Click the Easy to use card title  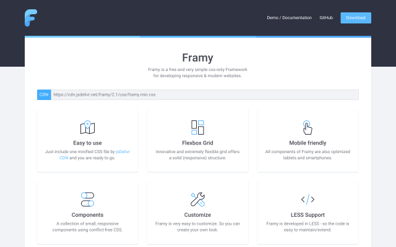tap(87, 143)
